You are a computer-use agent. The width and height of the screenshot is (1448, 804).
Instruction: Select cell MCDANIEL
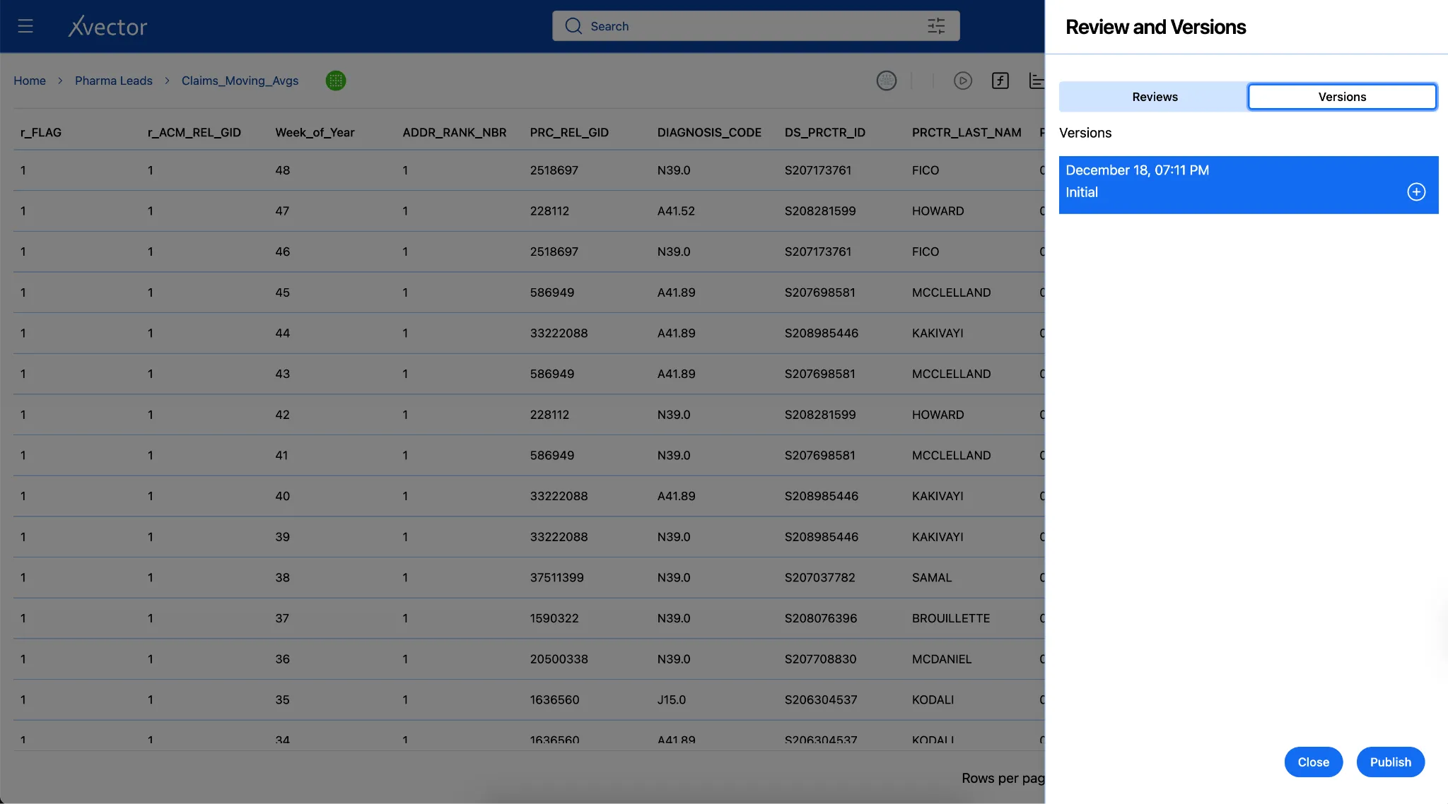pos(942,659)
